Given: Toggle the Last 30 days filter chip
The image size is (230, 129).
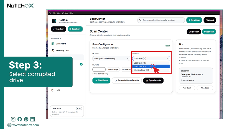Looking at the screenshot, I should [x=113, y=69].
